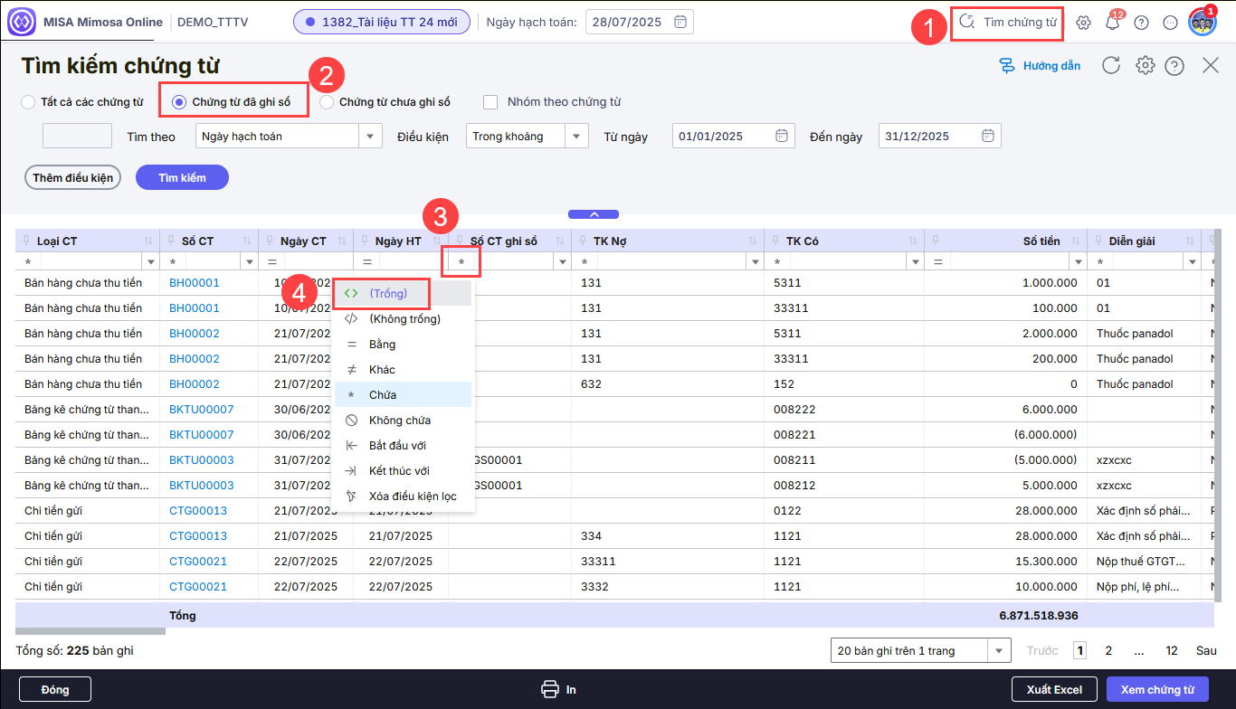Open the help question mark in search panel
1236x709 pixels.
1174,65
